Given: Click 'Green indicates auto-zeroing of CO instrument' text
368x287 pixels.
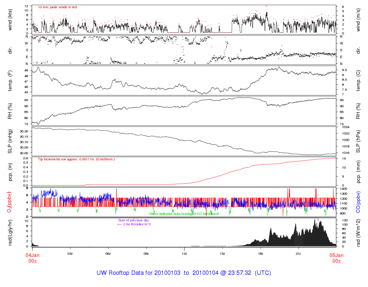Looking at the screenshot, I should click(184, 214).
